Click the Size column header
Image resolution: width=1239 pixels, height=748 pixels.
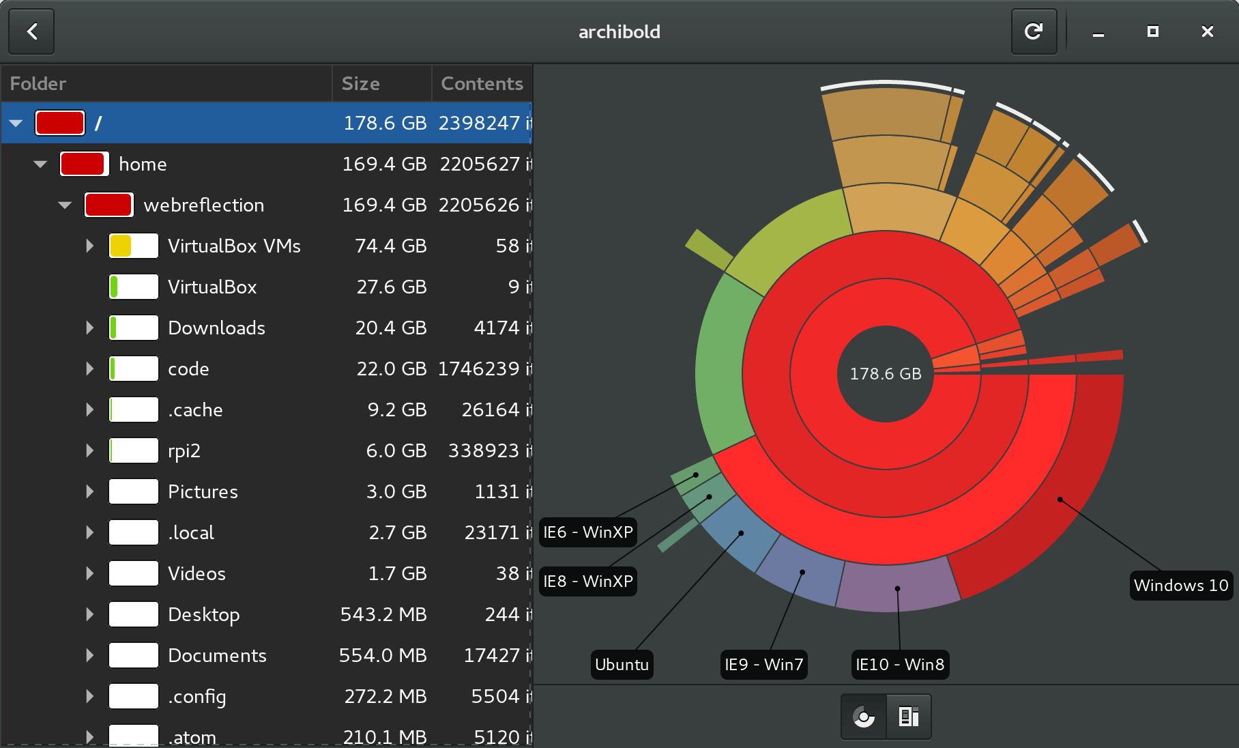pos(361,83)
